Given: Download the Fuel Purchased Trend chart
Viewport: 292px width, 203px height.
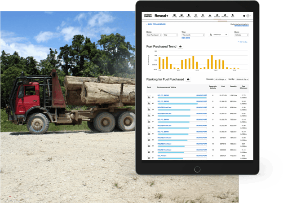Looking at the screenshot, I should click(180, 47).
